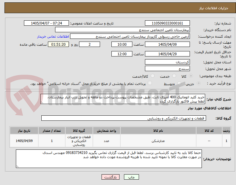This screenshot has width=236, height=185.
Task: Click the مدارشکن item cell in table
Action: point(158,141)
